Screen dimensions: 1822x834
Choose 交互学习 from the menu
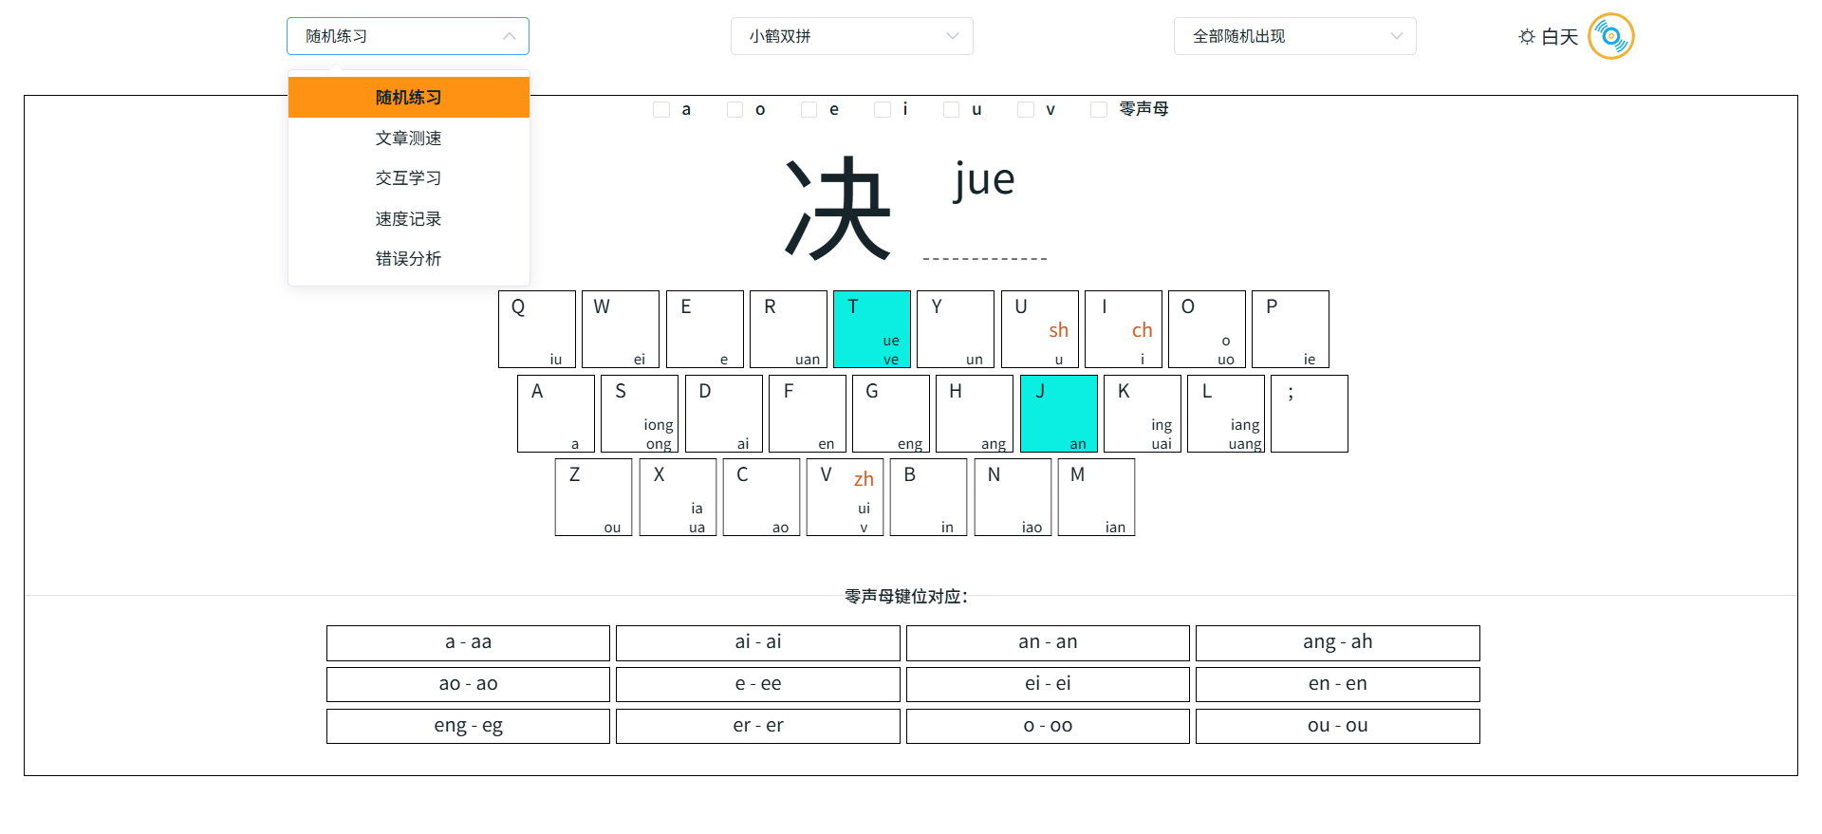click(x=409, y=177)
